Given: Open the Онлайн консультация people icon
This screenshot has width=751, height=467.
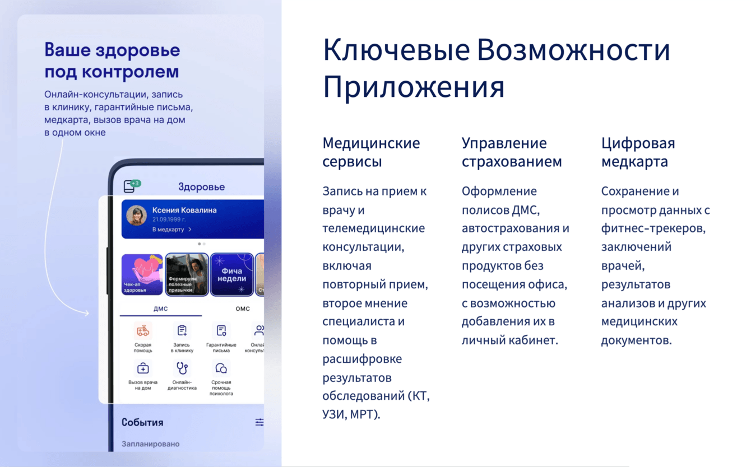Looking at the screenshot, I should (x=258, y=330).
